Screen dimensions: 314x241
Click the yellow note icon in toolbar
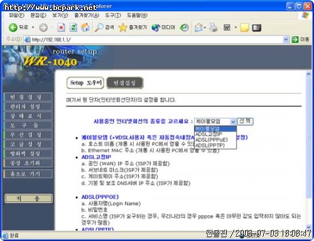click(x=244, y=28)
